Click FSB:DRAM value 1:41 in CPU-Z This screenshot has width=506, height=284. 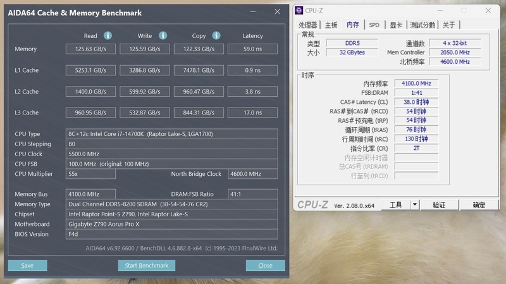click(416, 92)
